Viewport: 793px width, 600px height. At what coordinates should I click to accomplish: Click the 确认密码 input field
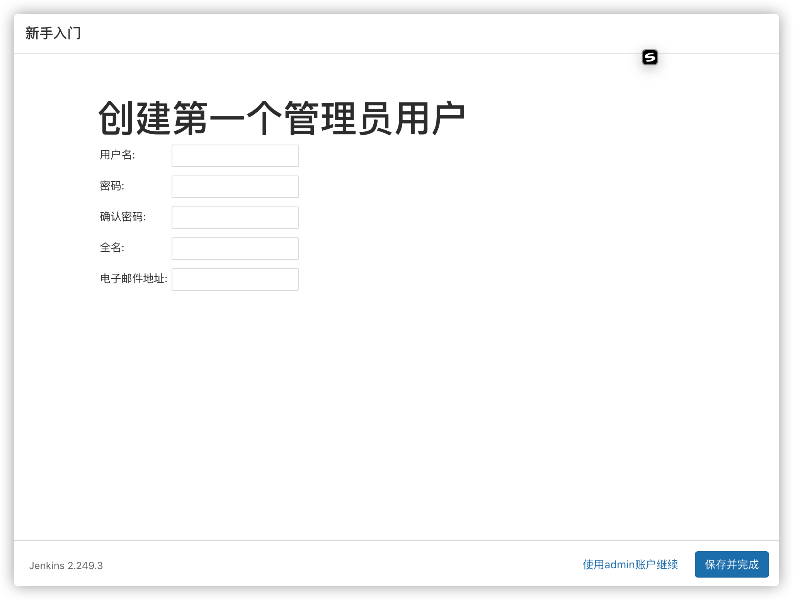pyautogui.click(x=235, y=217)
